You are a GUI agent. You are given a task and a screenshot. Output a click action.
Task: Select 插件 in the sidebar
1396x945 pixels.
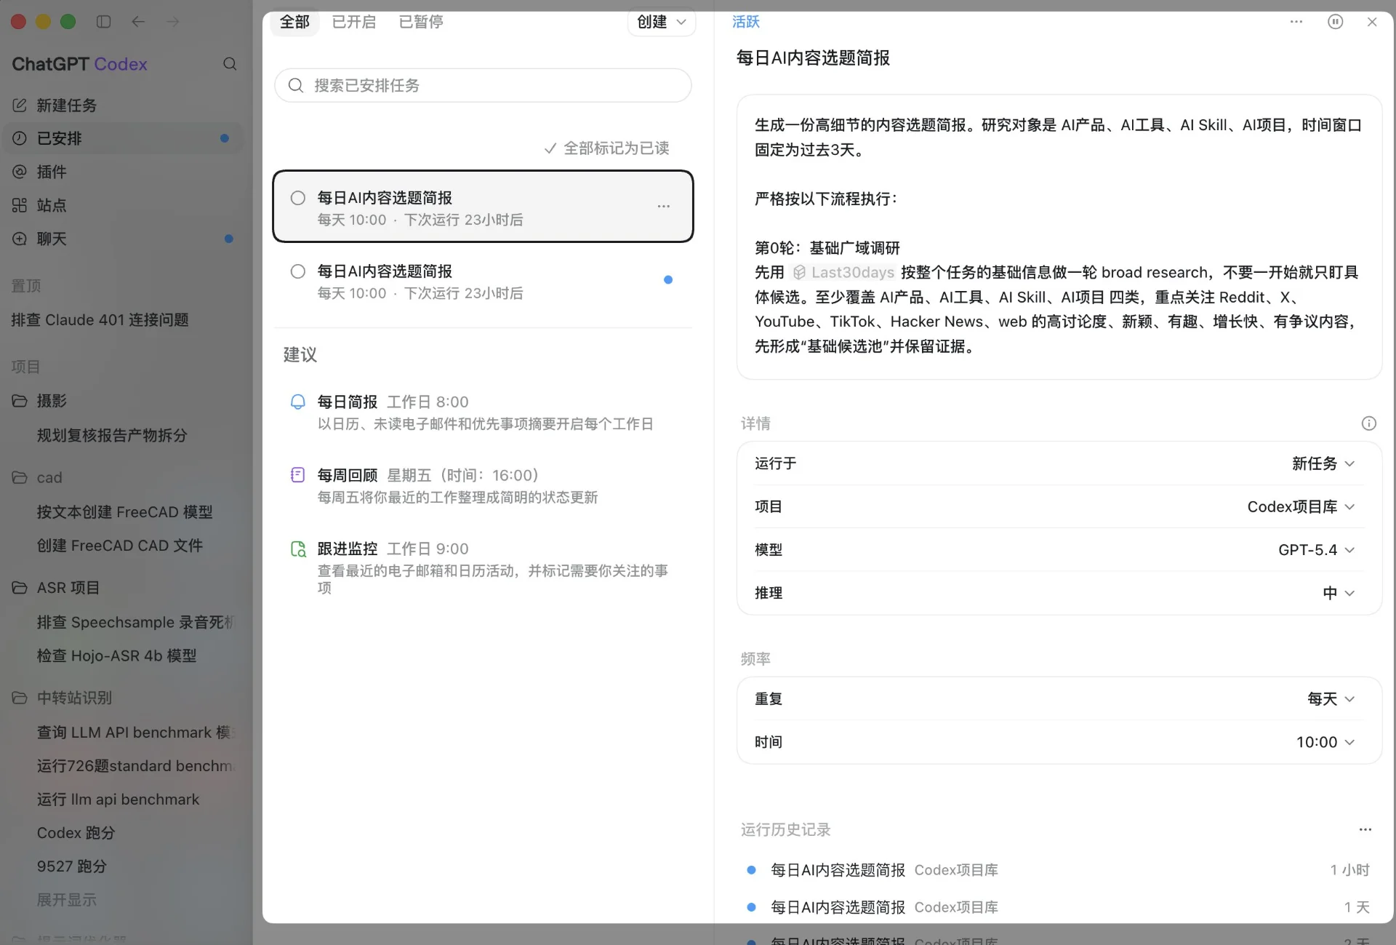tap(124, 172)
